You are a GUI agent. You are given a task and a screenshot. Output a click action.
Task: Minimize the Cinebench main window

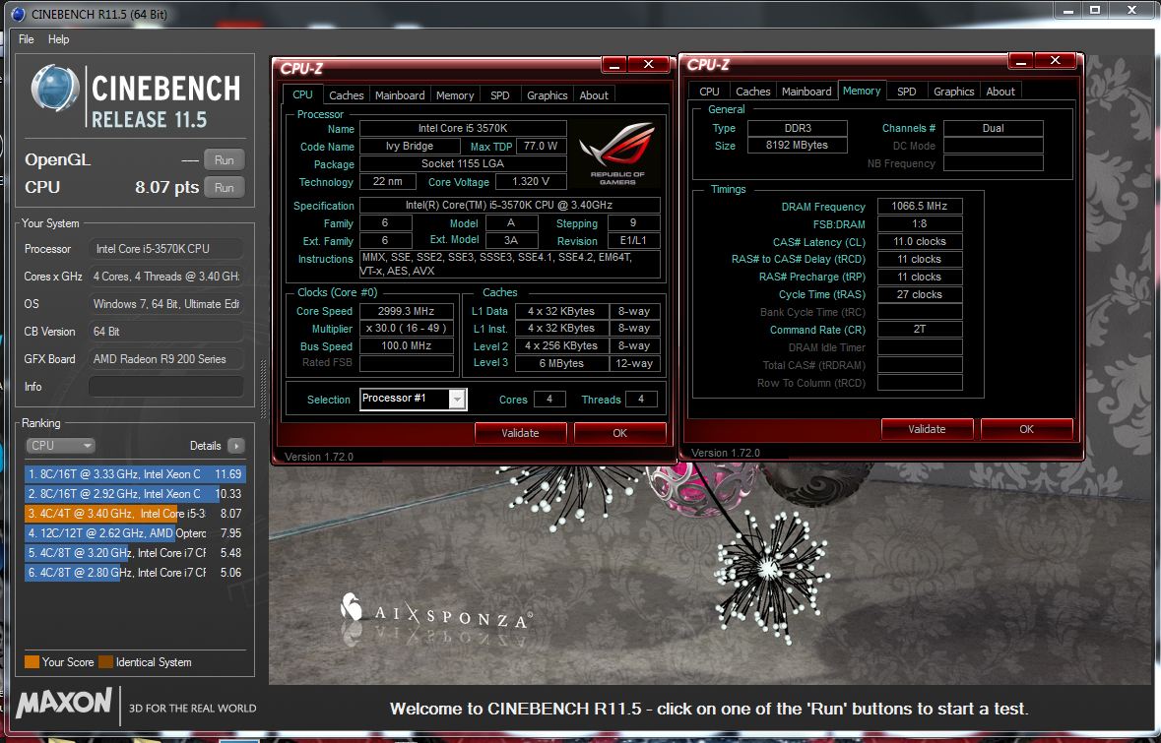pyautogui.click(x=1068, y=11)
